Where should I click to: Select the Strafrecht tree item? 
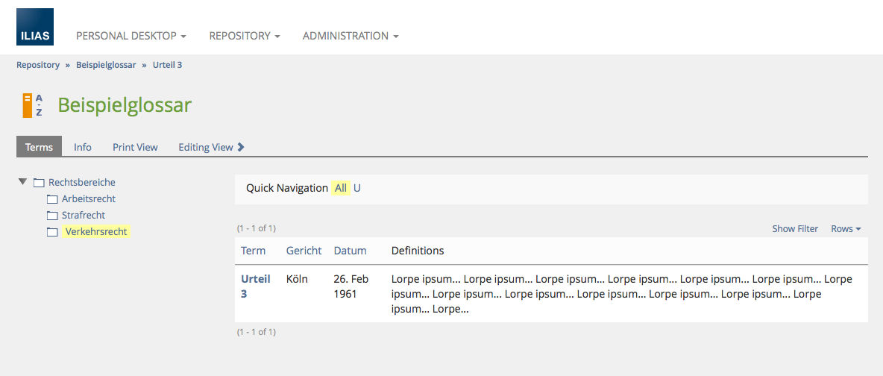point(84,216)
